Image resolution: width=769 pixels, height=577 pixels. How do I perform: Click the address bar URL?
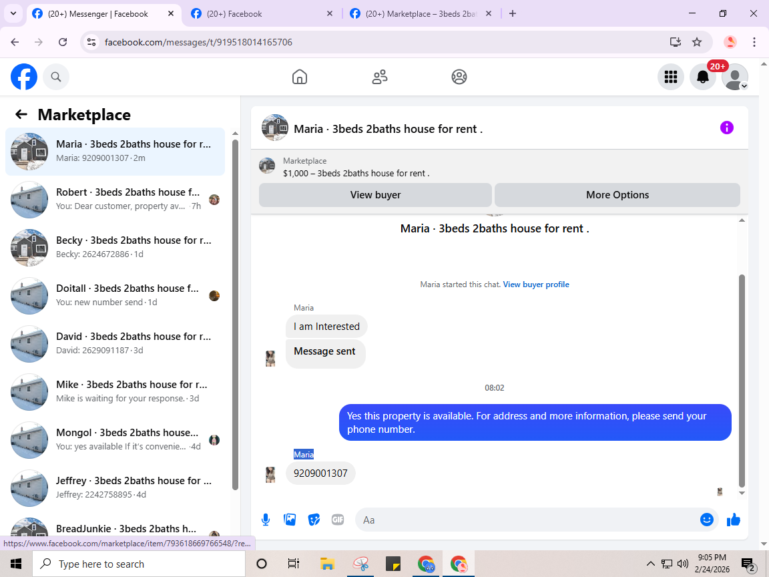(x=199, y=42)
